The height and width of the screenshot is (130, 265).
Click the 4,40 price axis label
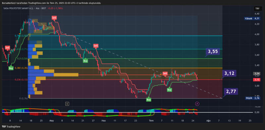[x=257, y=13]
